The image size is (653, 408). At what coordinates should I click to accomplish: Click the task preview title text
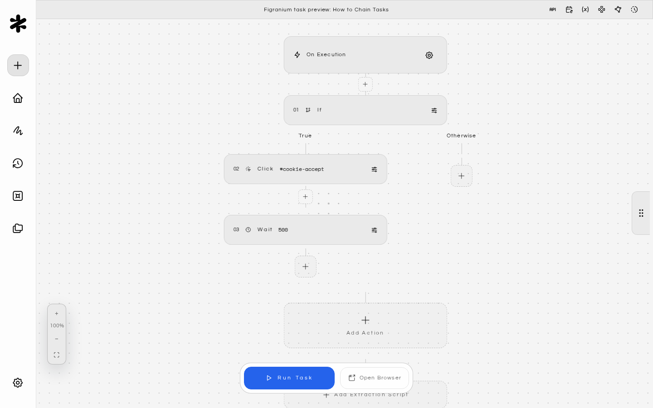(326, 10)
